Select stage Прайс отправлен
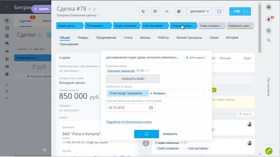 click(126, 26)
